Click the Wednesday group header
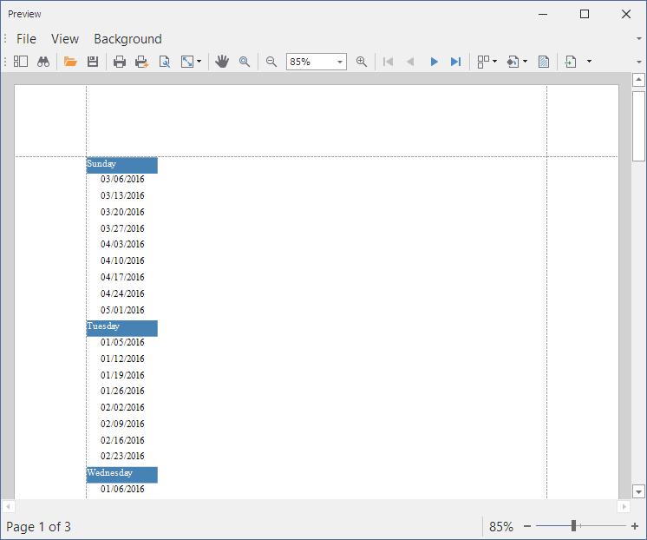Screen dimensions: 647x540 point(122,475)
